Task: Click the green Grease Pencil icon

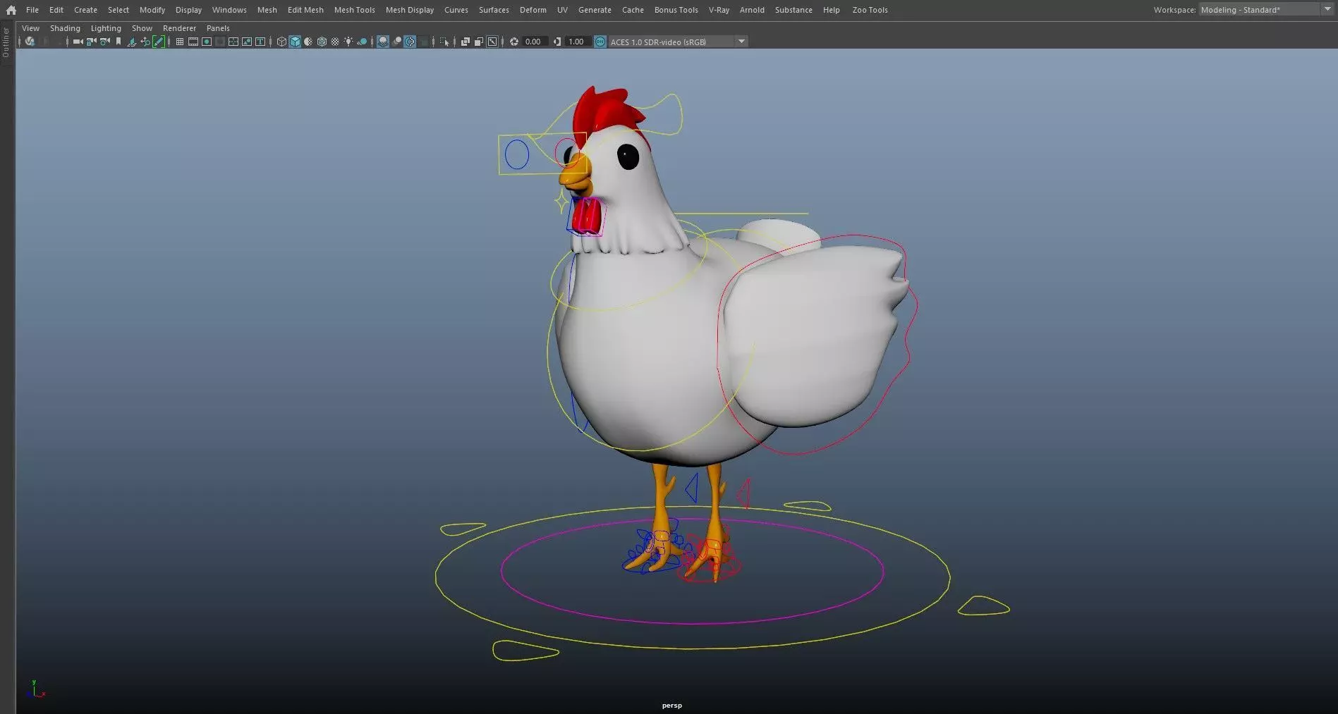Action: [x=159, y=42]
